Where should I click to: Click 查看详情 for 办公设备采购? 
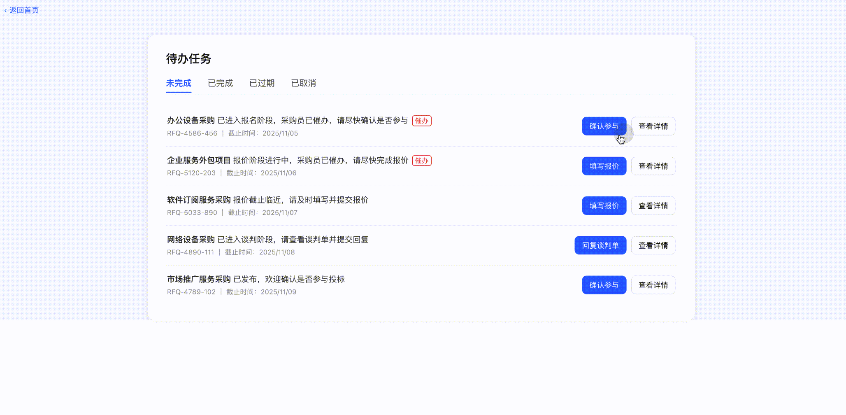653,126
